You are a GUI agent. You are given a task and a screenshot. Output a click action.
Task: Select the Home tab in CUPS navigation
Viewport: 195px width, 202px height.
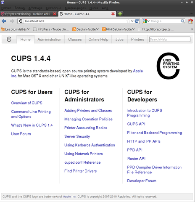25,40
